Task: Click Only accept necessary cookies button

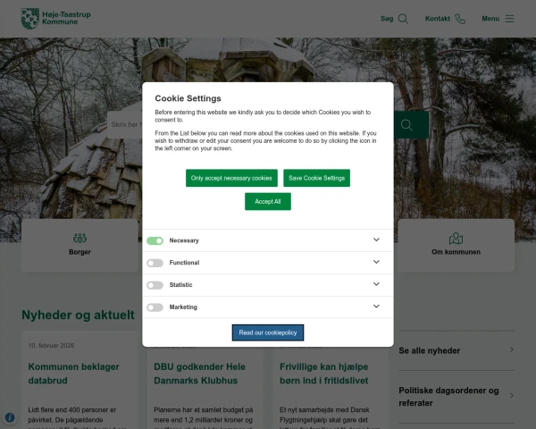Action: point(231,178)
